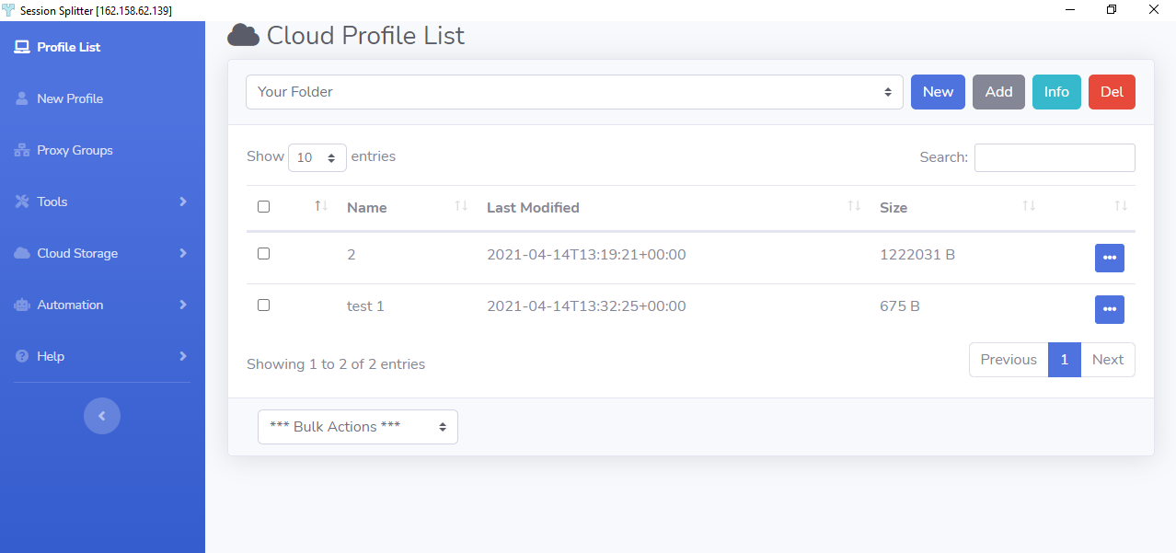Click the Help question mark icon
This screenshot has width=1176, height=553.
pyautogui.click(x=22, y=356)
